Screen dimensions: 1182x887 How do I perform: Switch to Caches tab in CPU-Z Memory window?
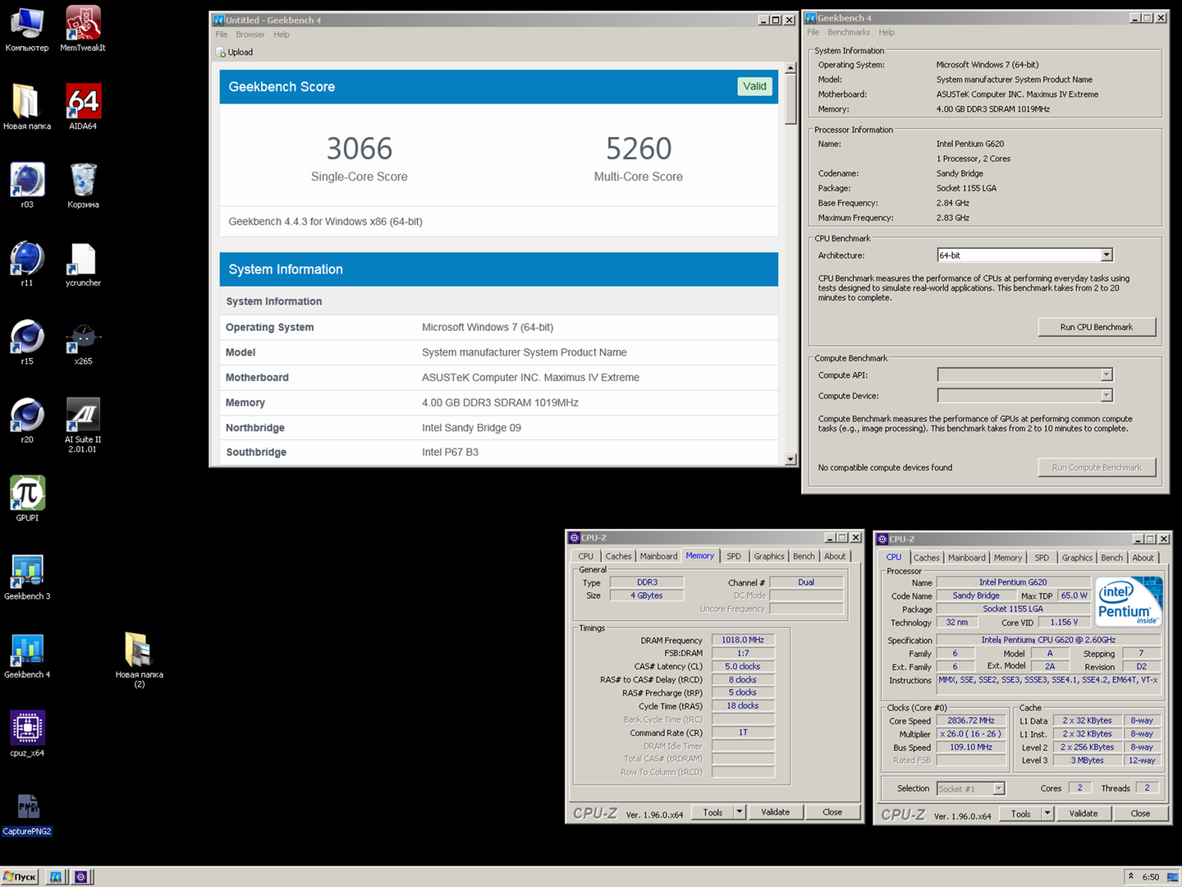619,557
